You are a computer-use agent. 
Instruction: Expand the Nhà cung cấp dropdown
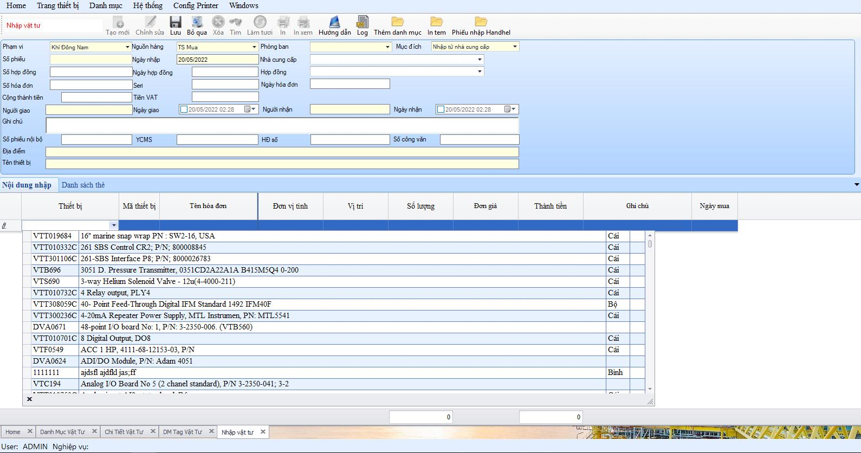[x=480, y=60]
